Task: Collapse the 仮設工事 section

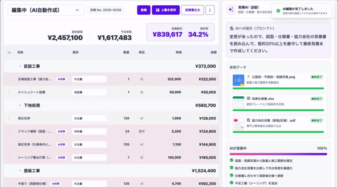Action: coord(20,66)
